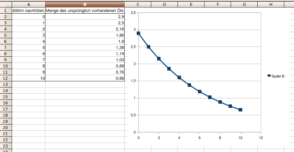Select row 12 header
The image size is (294, 152).
pos(6,78)
